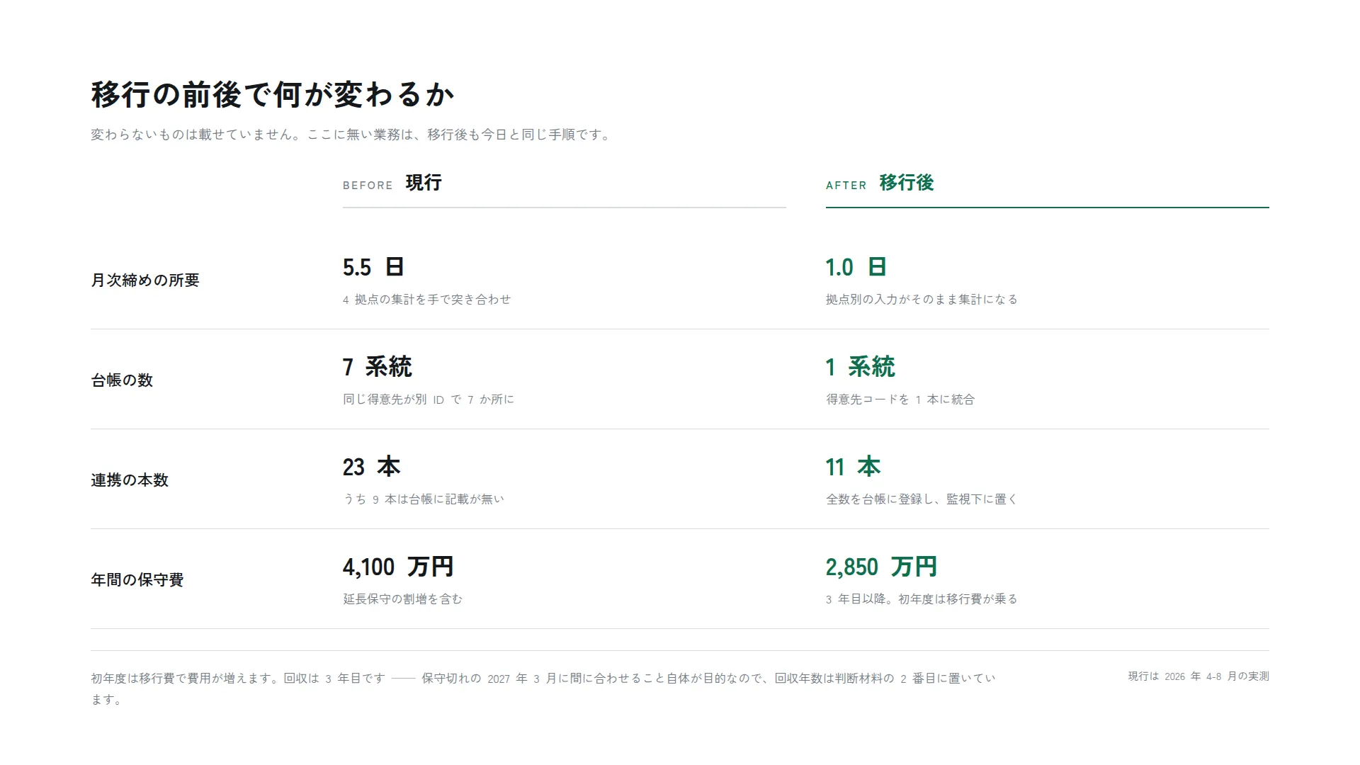The width and height of the screenshot is (1360, 765).
Task: Click the 5.5 日 value
Action: point(373,267)
